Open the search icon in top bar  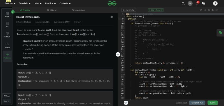click(x=183, y=3)
